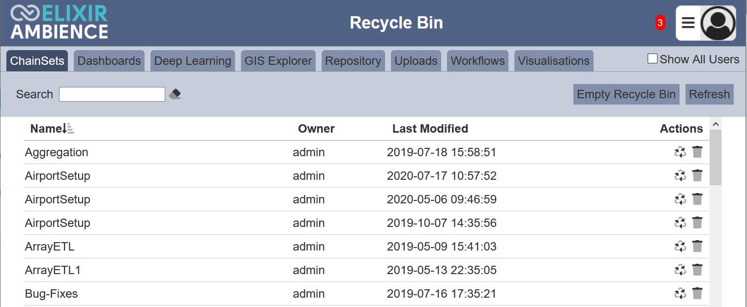
Task: Click date 2019-10-07 14:35:56
Action: coord(442,223)
